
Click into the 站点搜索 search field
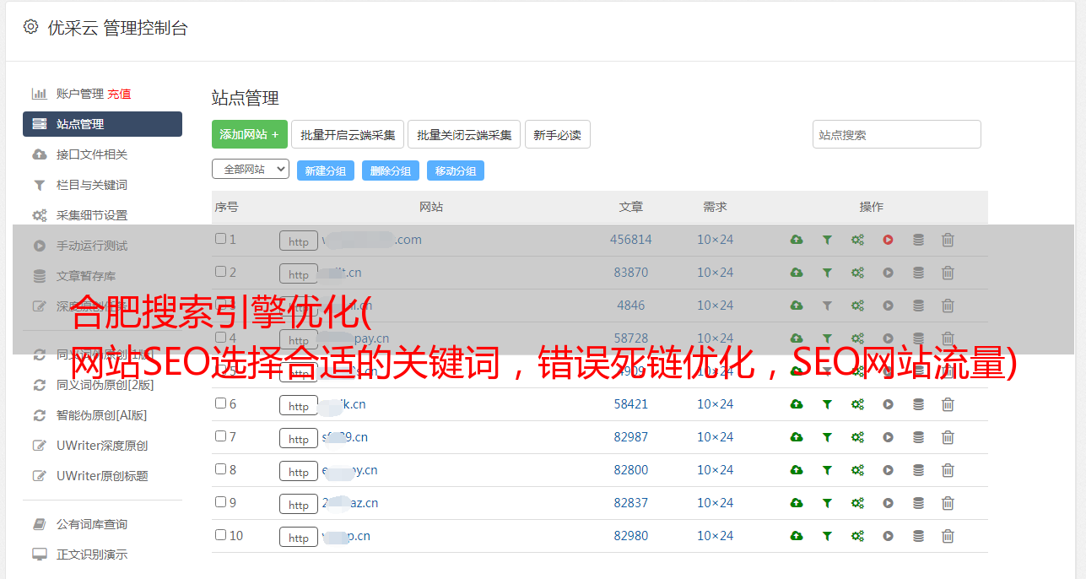click(896, 134)
